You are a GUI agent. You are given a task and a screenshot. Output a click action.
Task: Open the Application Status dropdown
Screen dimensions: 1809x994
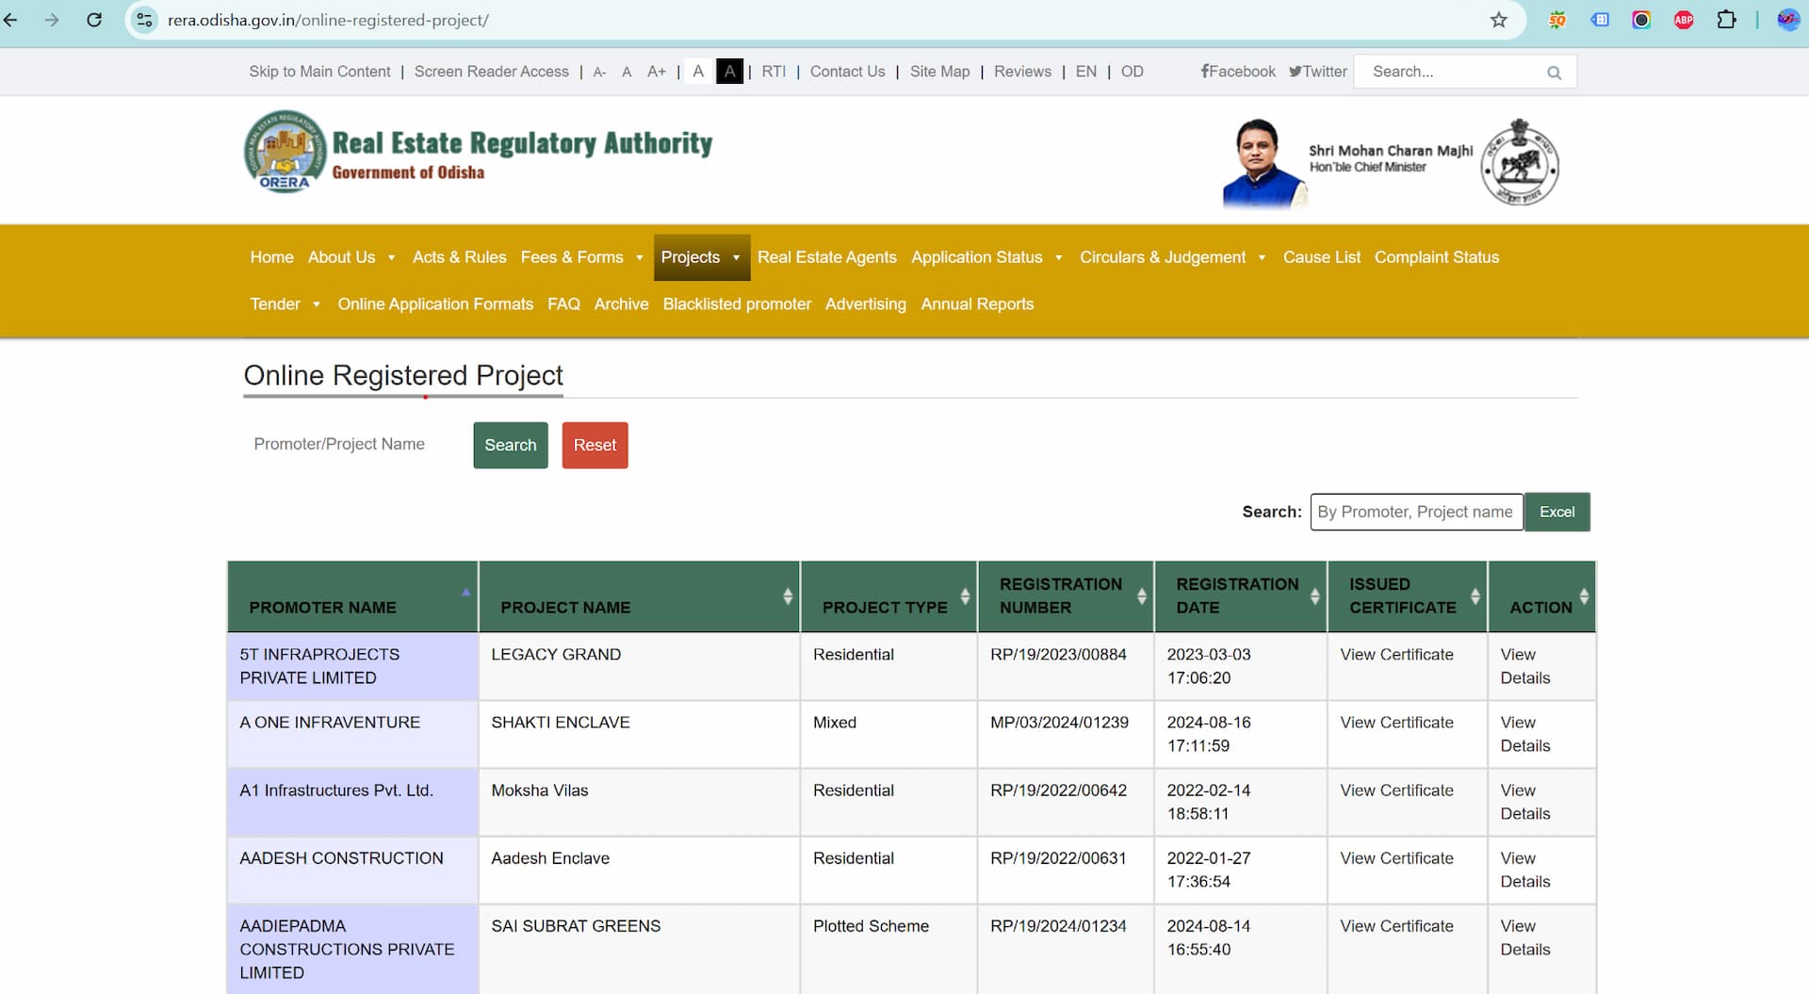click(986, 256)
